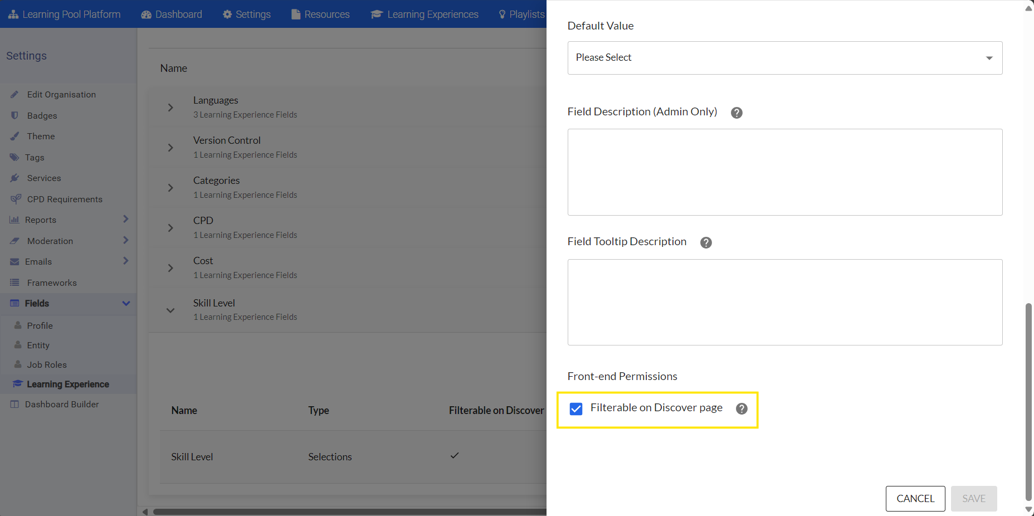
Task: Click the CANCEL button
Action: tap(915, 498)
